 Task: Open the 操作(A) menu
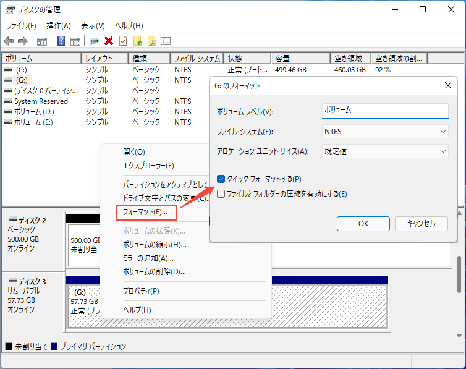pos(59,26)
